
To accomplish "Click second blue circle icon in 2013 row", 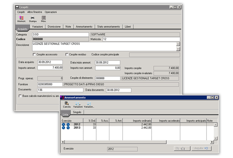I will tap(68, 128).
